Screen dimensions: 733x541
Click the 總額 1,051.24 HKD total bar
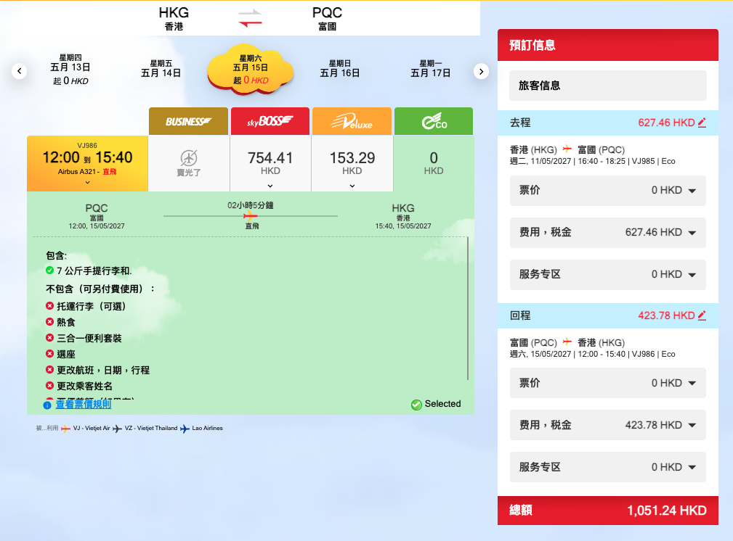608,511
